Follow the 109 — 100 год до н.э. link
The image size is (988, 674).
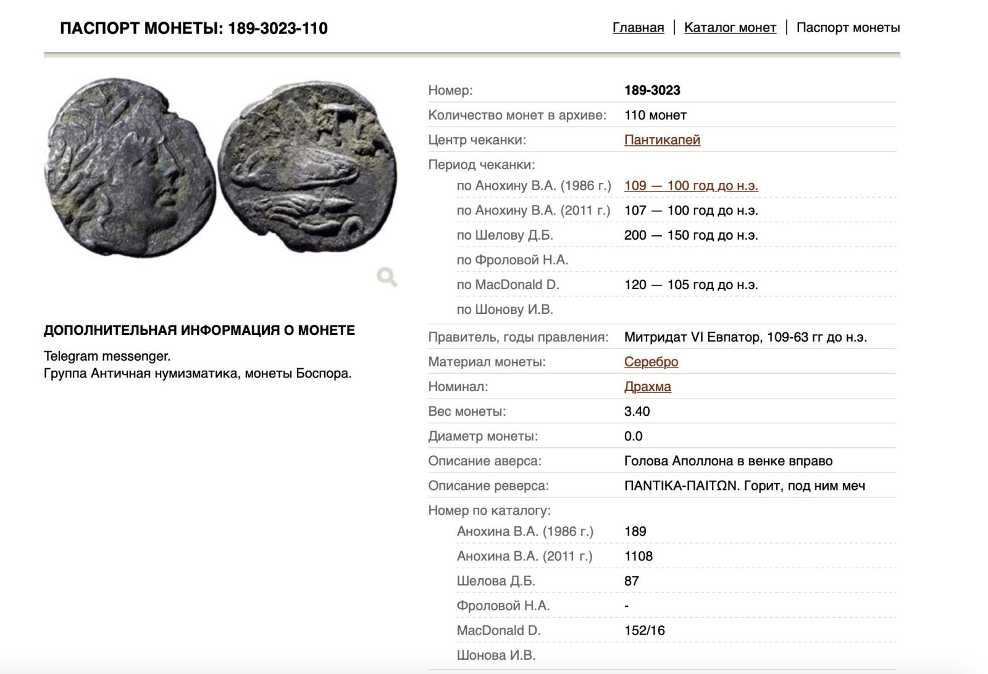(x=691, y=185)
